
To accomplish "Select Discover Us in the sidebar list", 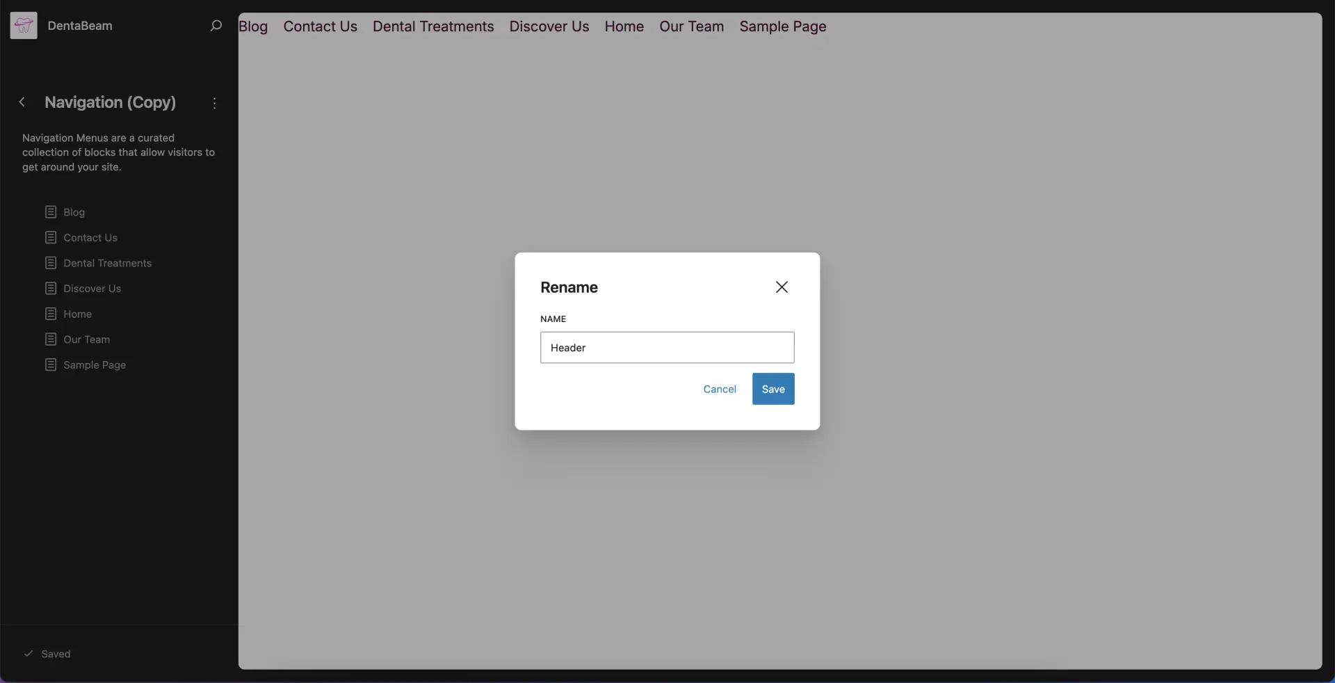I will click(x=92, y=289).
